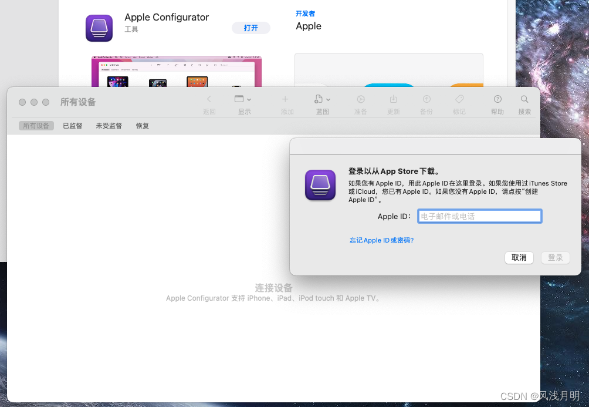Open the 蓝图 blueprint dropdown
This screenshot has height=407, width=589.
pos(322,99)
